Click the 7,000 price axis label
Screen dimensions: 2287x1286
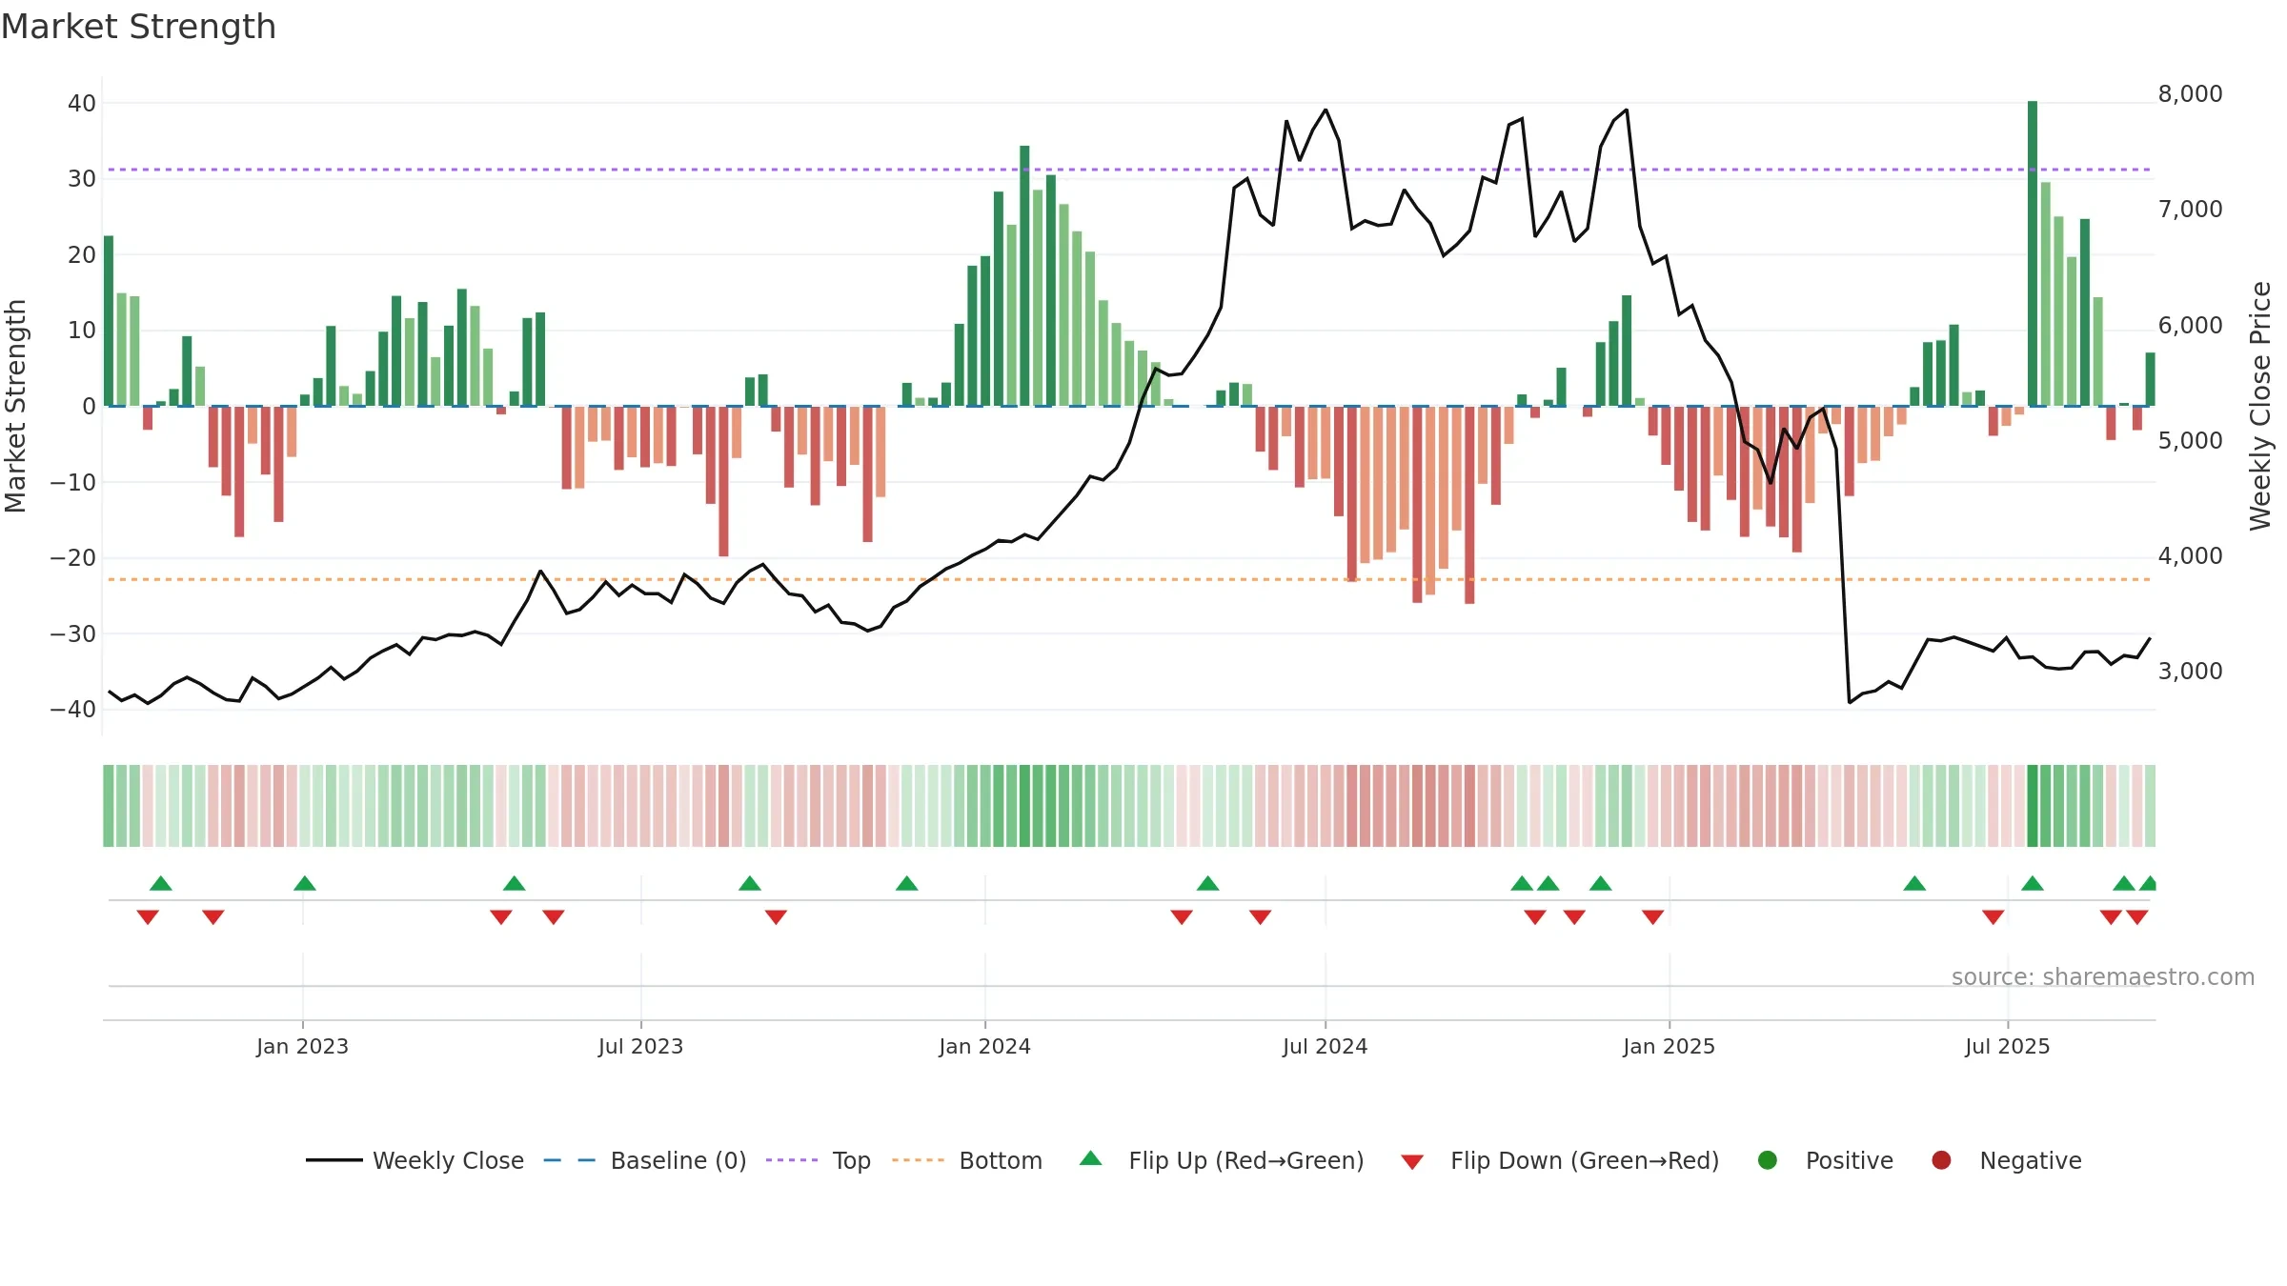click(x=2190, y=210)
